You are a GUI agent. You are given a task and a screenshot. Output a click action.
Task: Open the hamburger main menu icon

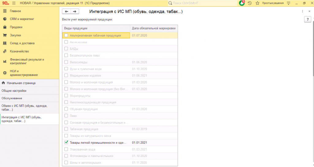click(14, 3)
